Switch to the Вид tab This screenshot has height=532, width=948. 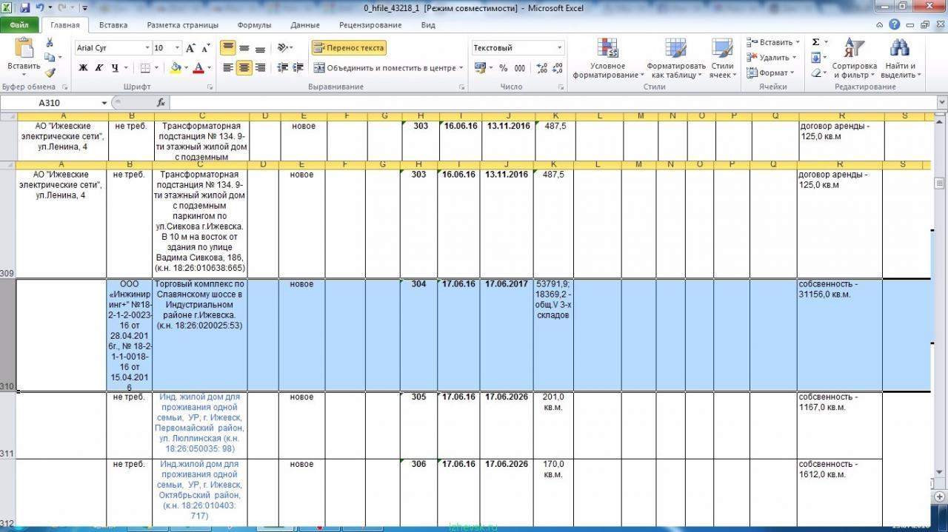click(428, 25)
